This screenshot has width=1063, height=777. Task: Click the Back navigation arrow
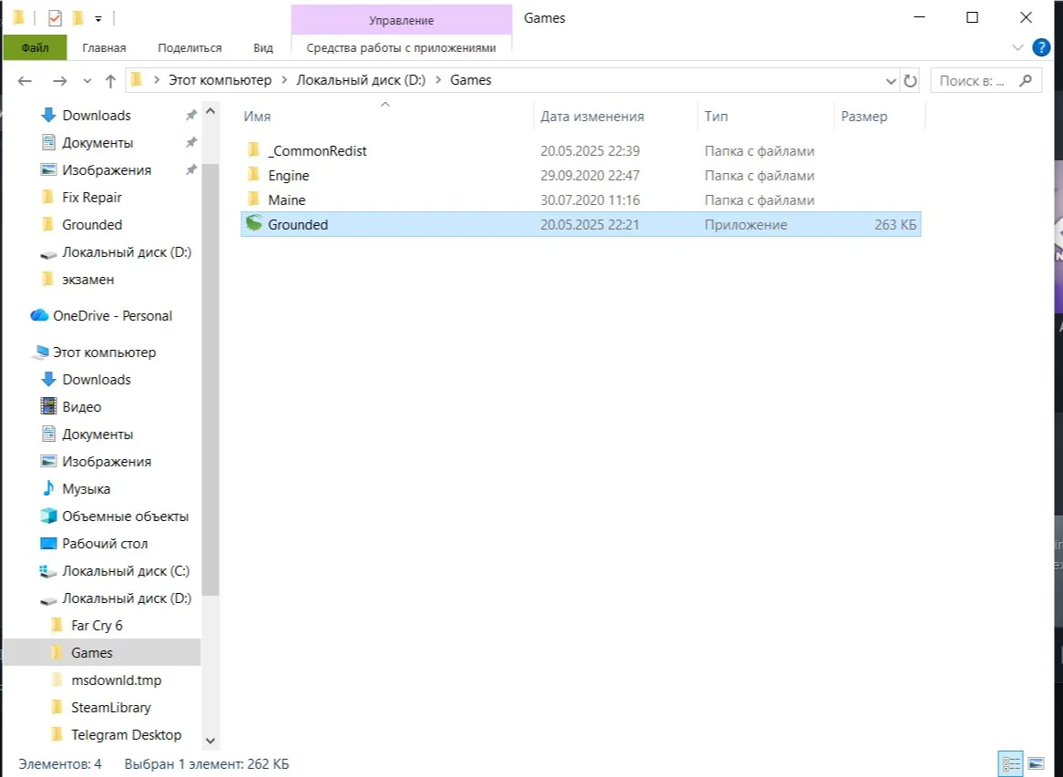26,81
